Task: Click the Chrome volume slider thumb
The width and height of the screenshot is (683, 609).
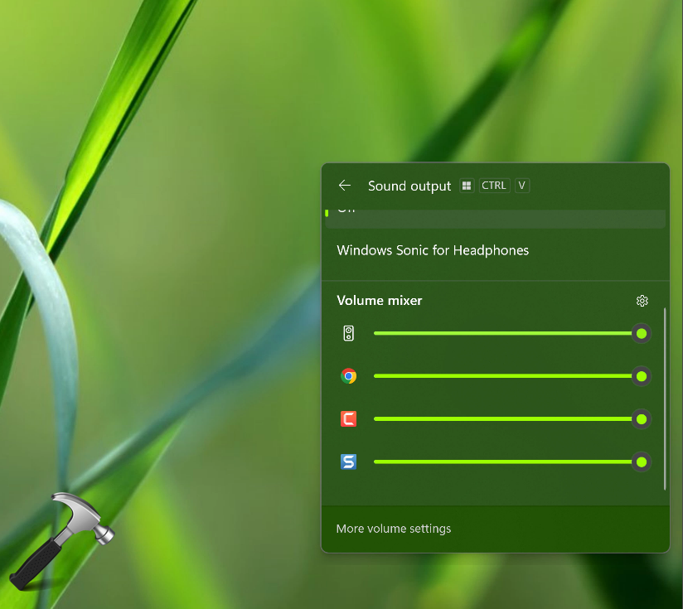Action: click(641, 376)
